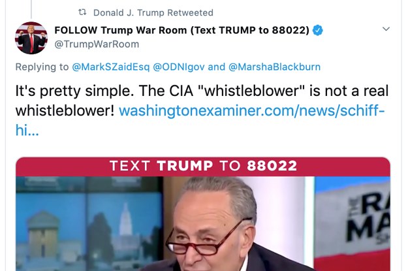Click the truncated "hi…" link ending
The width and height of the screenshot is (408, 271).
point(27,130)
